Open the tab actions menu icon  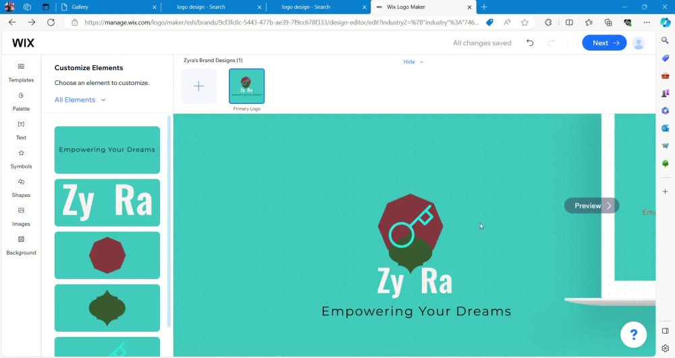click(x=46, y=7)
